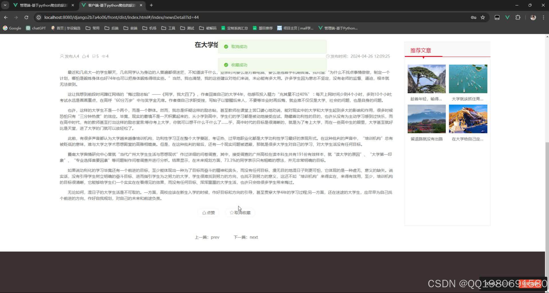
Task: Click the browser back arrow
Action: [6, 17]
